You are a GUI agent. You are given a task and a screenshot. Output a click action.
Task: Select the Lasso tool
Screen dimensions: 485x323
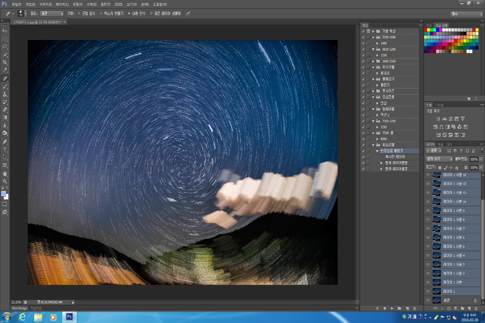click(x=5, y=46)
